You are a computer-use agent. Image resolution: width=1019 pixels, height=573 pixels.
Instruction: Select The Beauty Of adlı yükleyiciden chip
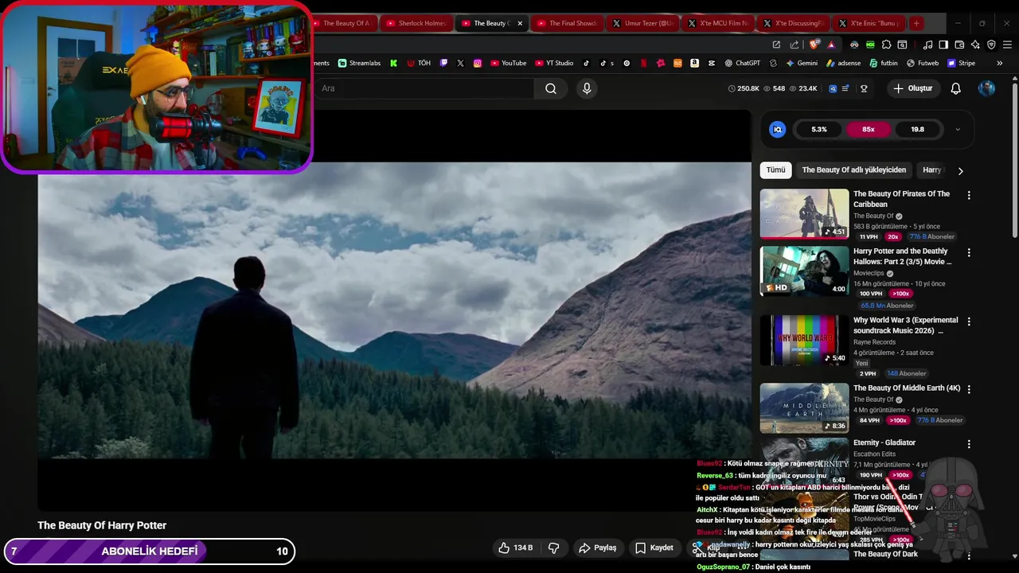coord(853,170)
